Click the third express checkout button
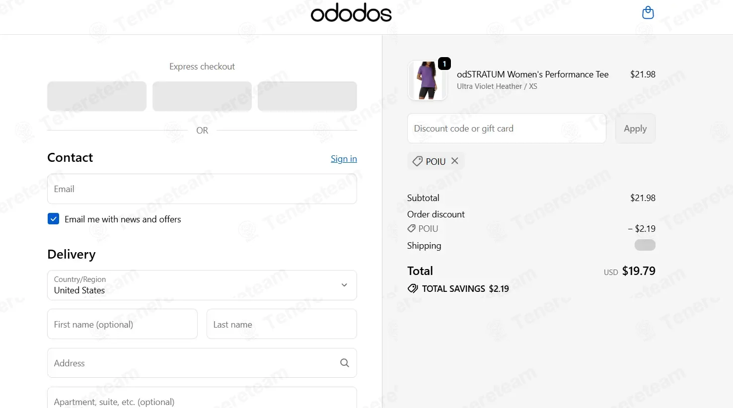The height and width of the screenshot is (408, 733). [307, 96]
